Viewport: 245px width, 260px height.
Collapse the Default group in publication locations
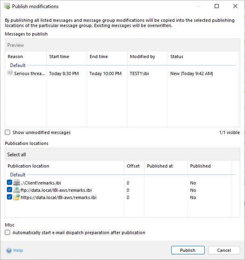18,175
